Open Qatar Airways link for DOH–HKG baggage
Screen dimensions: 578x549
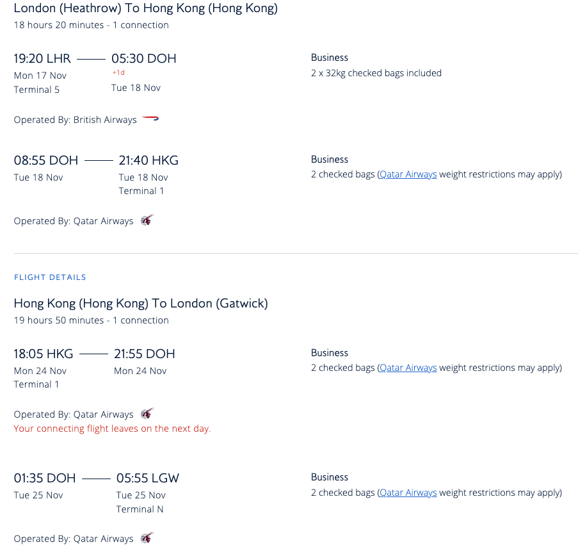click(408, 174)
